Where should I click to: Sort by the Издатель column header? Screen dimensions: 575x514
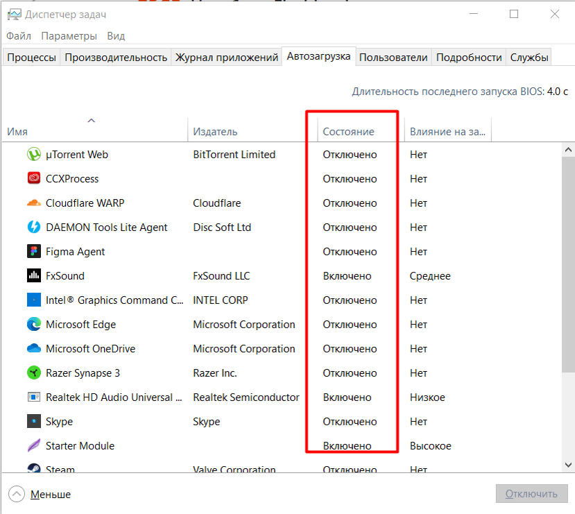point(252,129)
